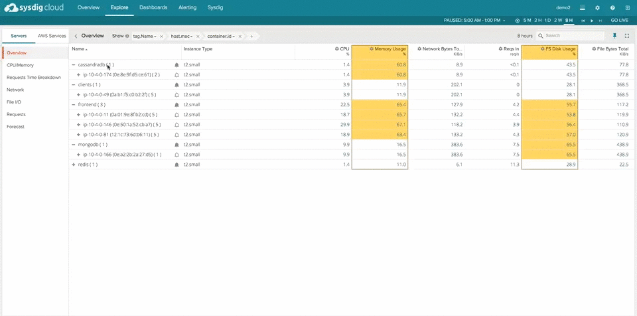Collapse the frontend group
Screen dimensions: 637x316
(74, 104)
